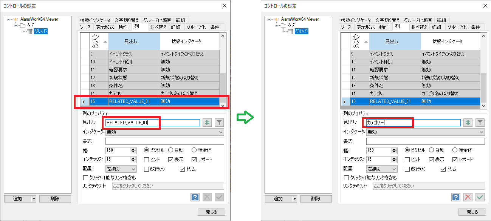Click the green checkmark apply icon in right dialog

[480, 197]
